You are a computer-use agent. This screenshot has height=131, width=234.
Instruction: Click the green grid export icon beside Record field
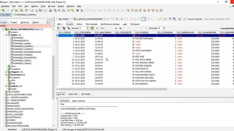(x=92, y=28)
